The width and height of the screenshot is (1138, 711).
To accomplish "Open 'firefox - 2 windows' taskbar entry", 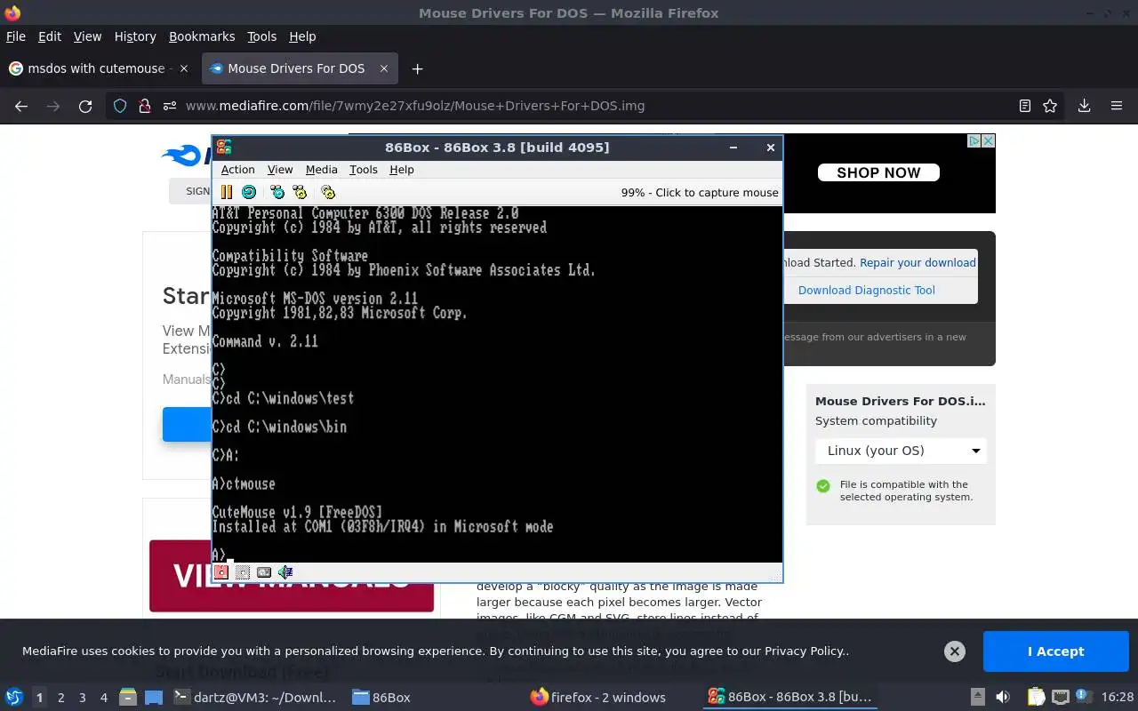I will click(597, 698).
